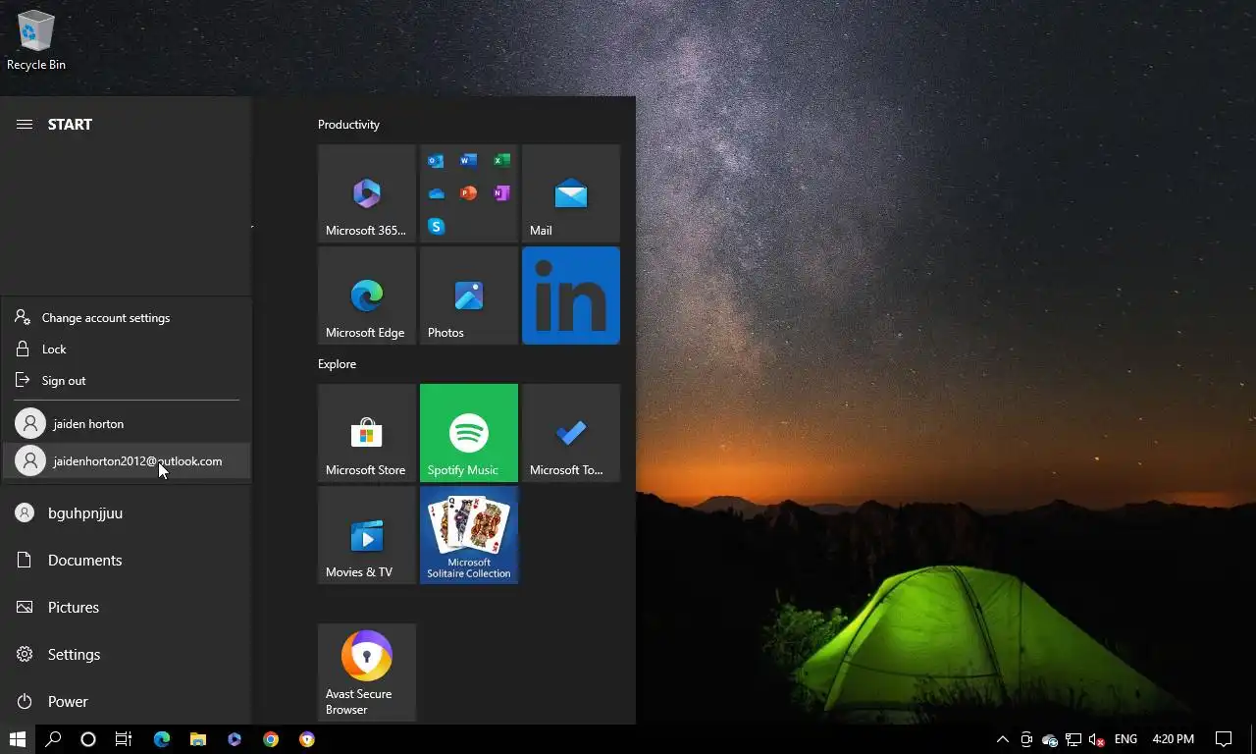Screen dimensions: 1256x754
Task: Click the Meet Now tray icon
Action: pos(1026,739)
